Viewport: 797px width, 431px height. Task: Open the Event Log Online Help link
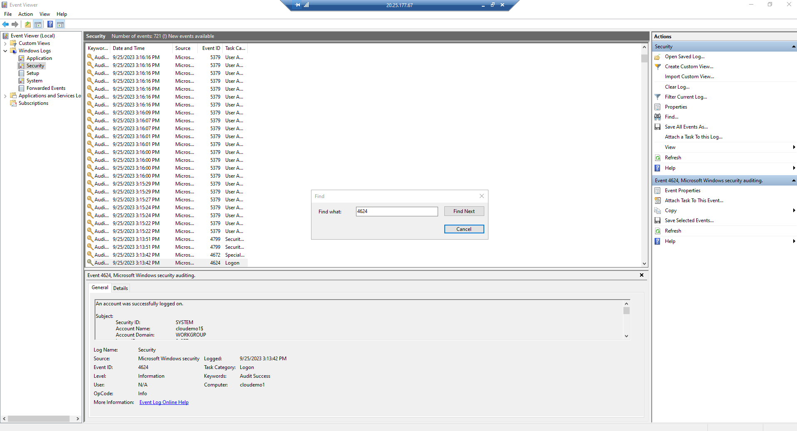coord(164,402)
